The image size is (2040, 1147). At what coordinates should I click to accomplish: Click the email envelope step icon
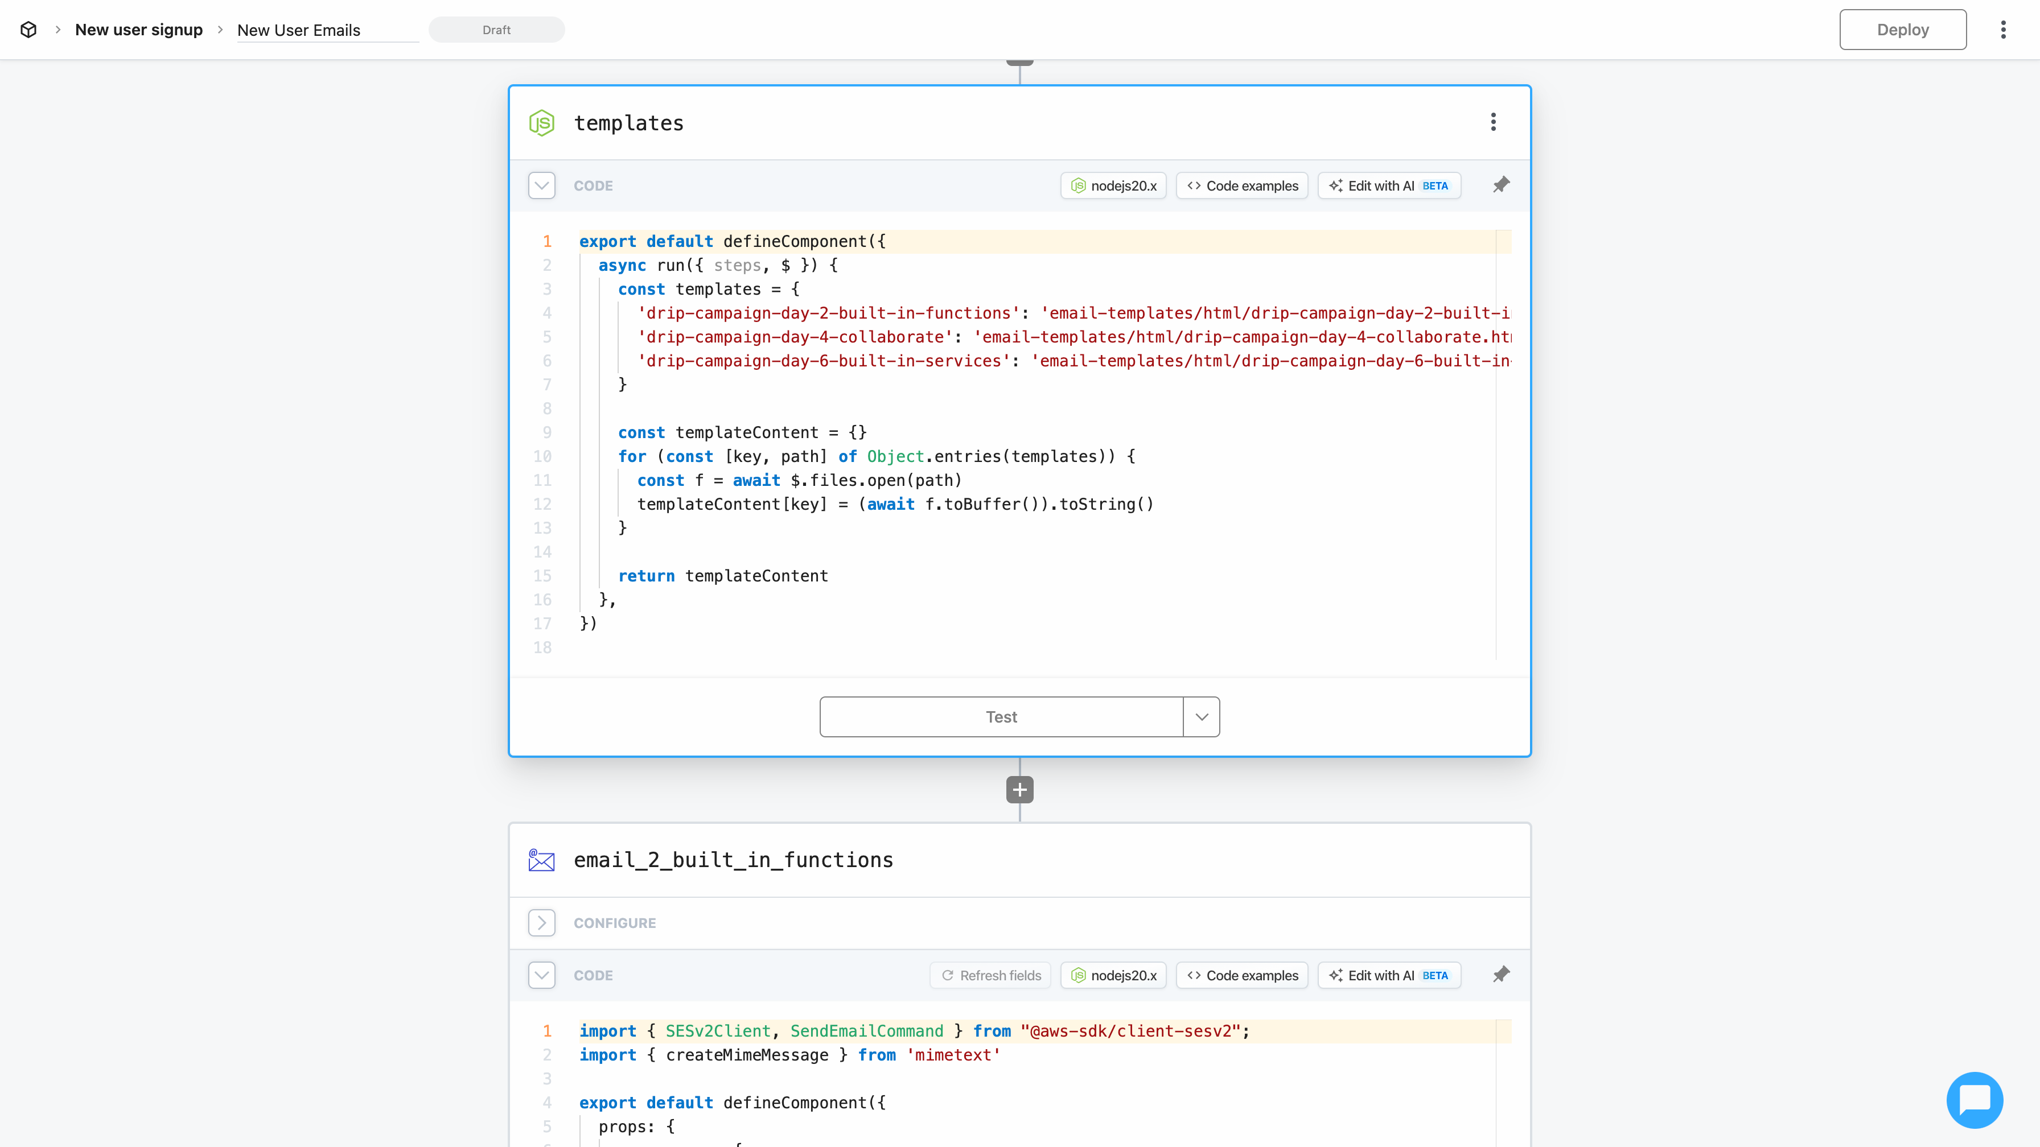pos(542,860)
